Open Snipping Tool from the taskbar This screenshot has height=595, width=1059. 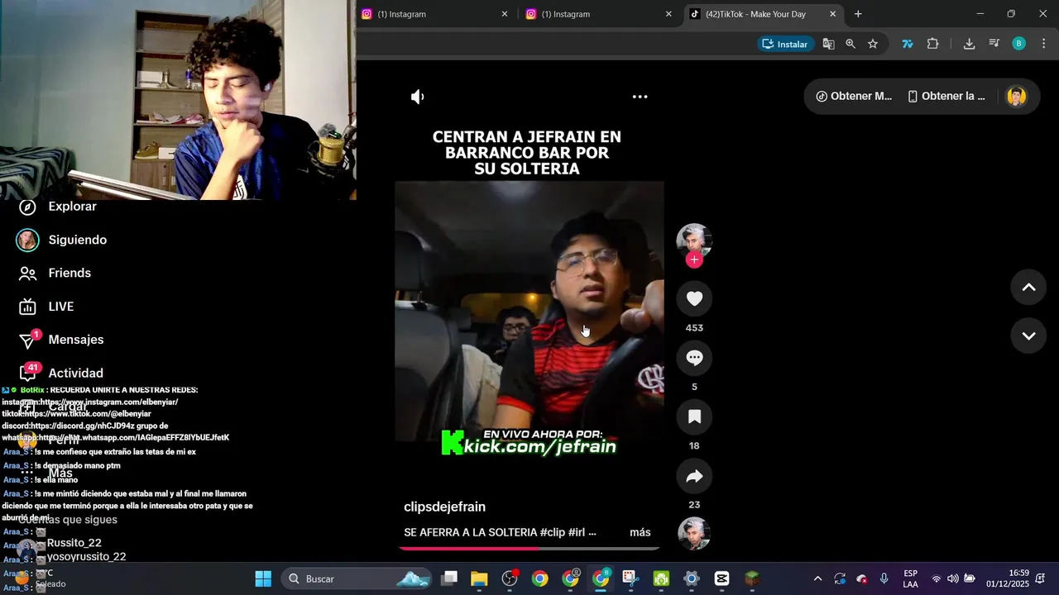(x=630, y=578)
